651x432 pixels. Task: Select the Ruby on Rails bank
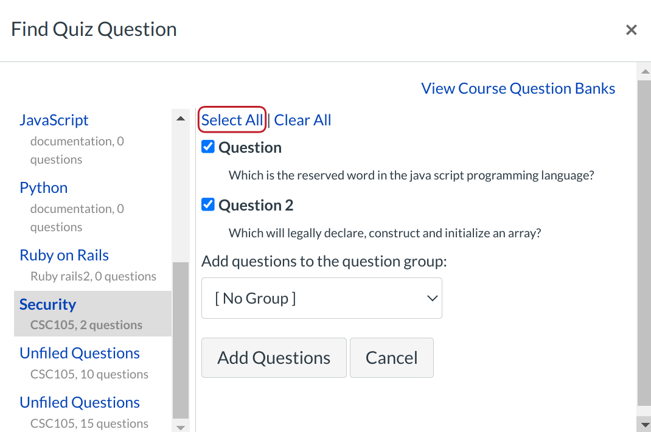coord(64,255)
